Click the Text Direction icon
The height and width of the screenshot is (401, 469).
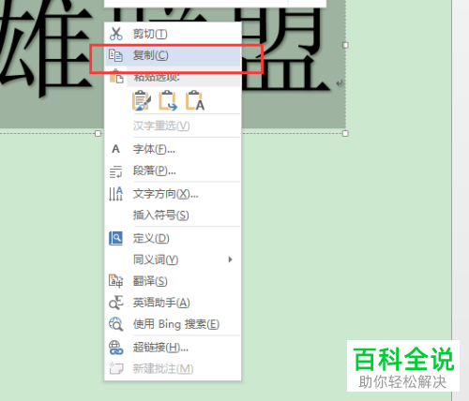click(115, 194)
